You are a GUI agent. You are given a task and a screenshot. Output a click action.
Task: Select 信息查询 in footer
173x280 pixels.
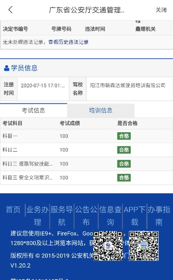coord(110,216)
